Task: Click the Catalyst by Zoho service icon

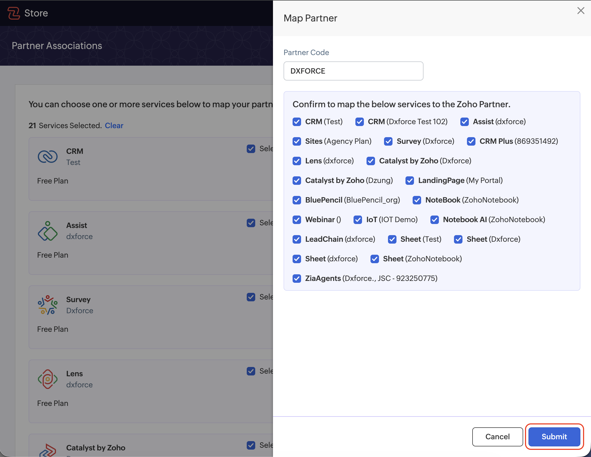Action: pyautogui.click(x=48, y=450)
